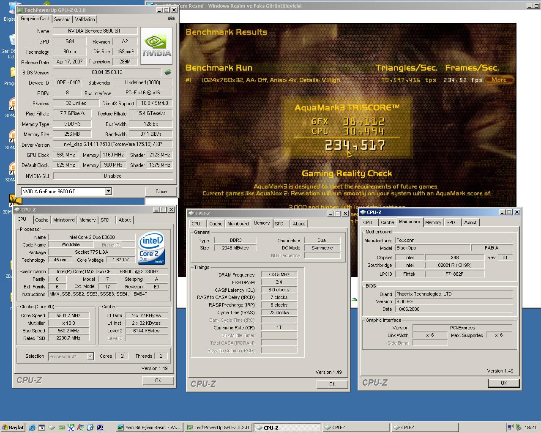Viewport: 541px width, 433px height.
Task: Select the Graphics Card tab in GPU-Z
Action: click(35, 19)
